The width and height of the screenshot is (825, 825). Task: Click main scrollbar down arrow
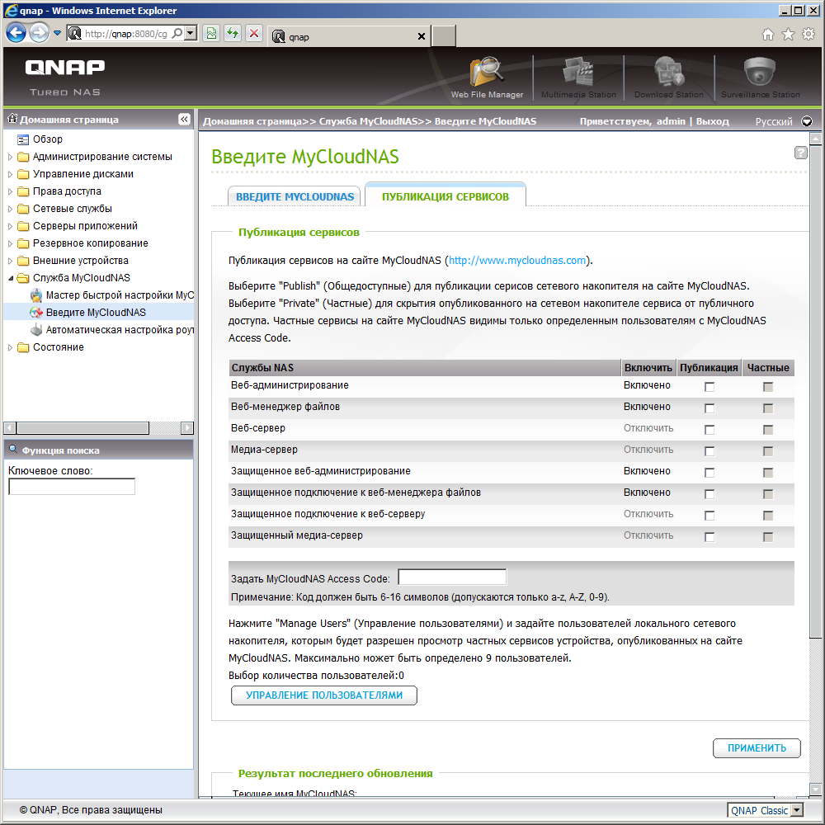tap(816, 789)
